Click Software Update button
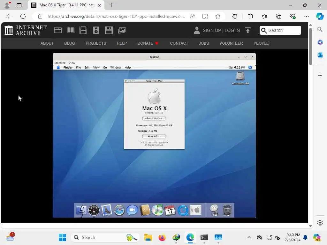 coord(154,118)
